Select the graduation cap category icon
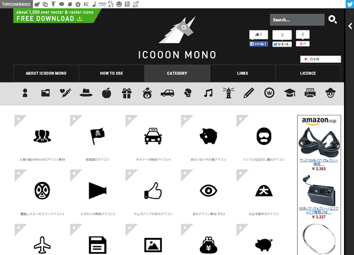 coord(290,93)
